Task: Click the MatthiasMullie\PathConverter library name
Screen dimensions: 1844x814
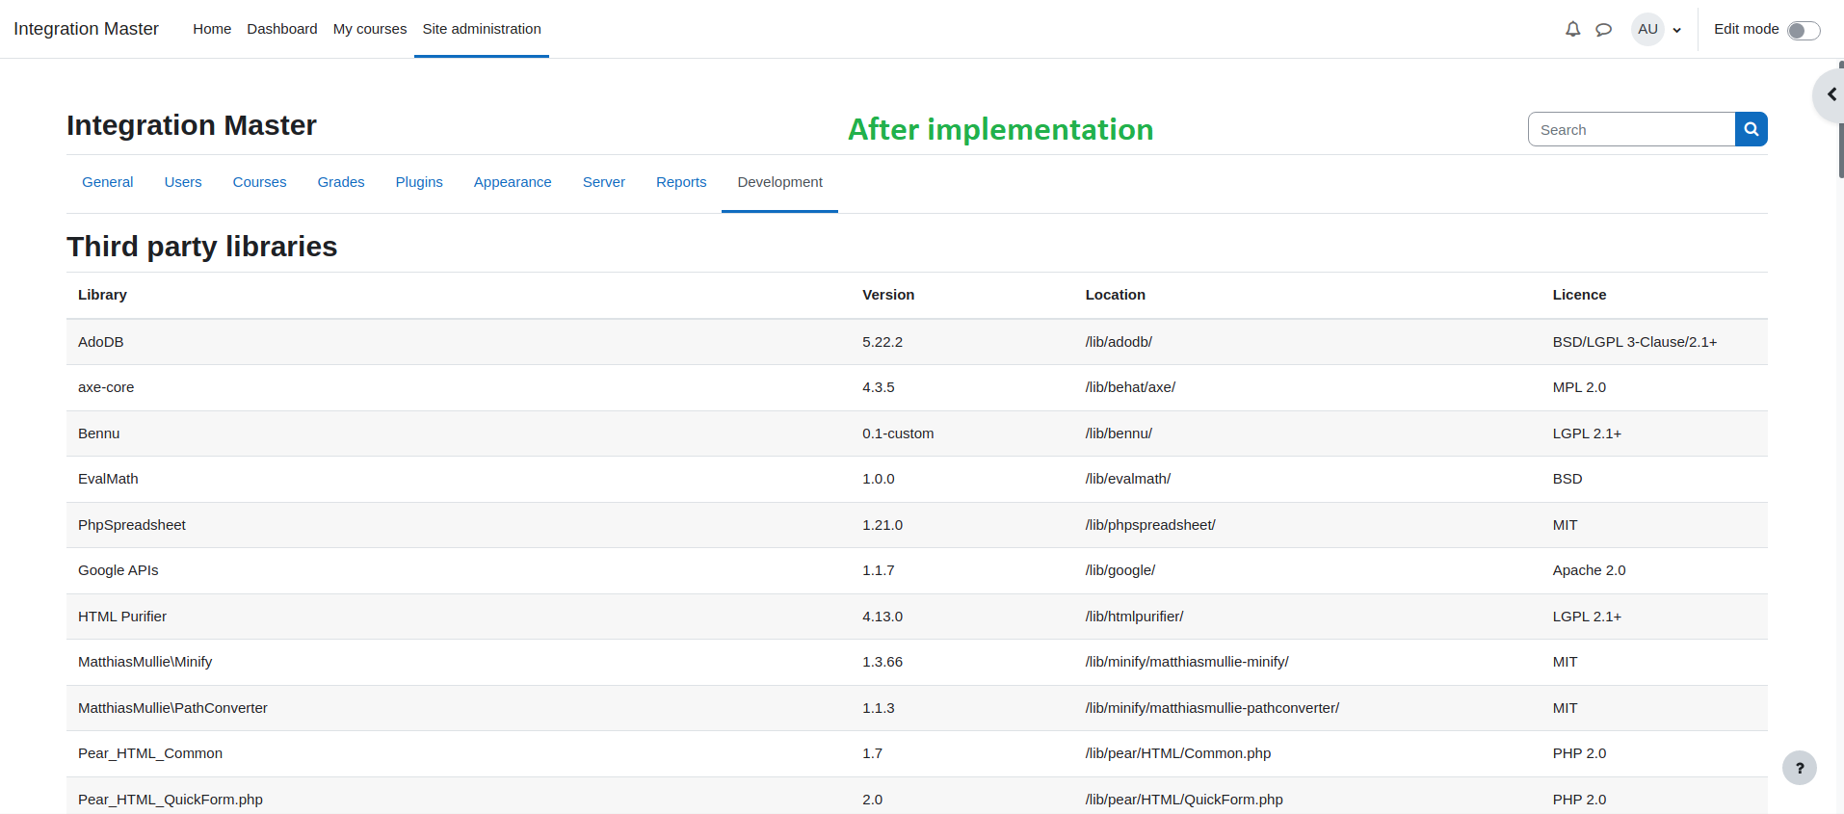Action: click(x=172, y=708)
